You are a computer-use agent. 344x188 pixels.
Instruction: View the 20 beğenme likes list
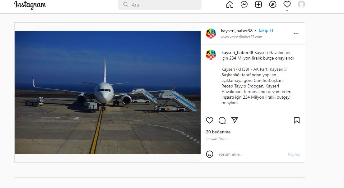[218, 132]
